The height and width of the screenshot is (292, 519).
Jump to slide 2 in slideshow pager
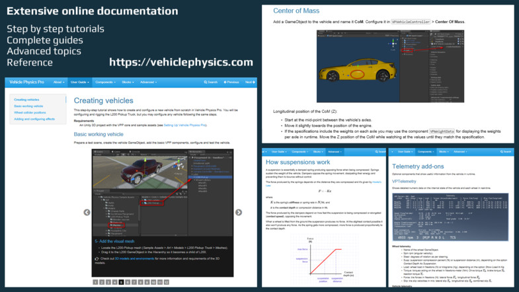[102, 282]
